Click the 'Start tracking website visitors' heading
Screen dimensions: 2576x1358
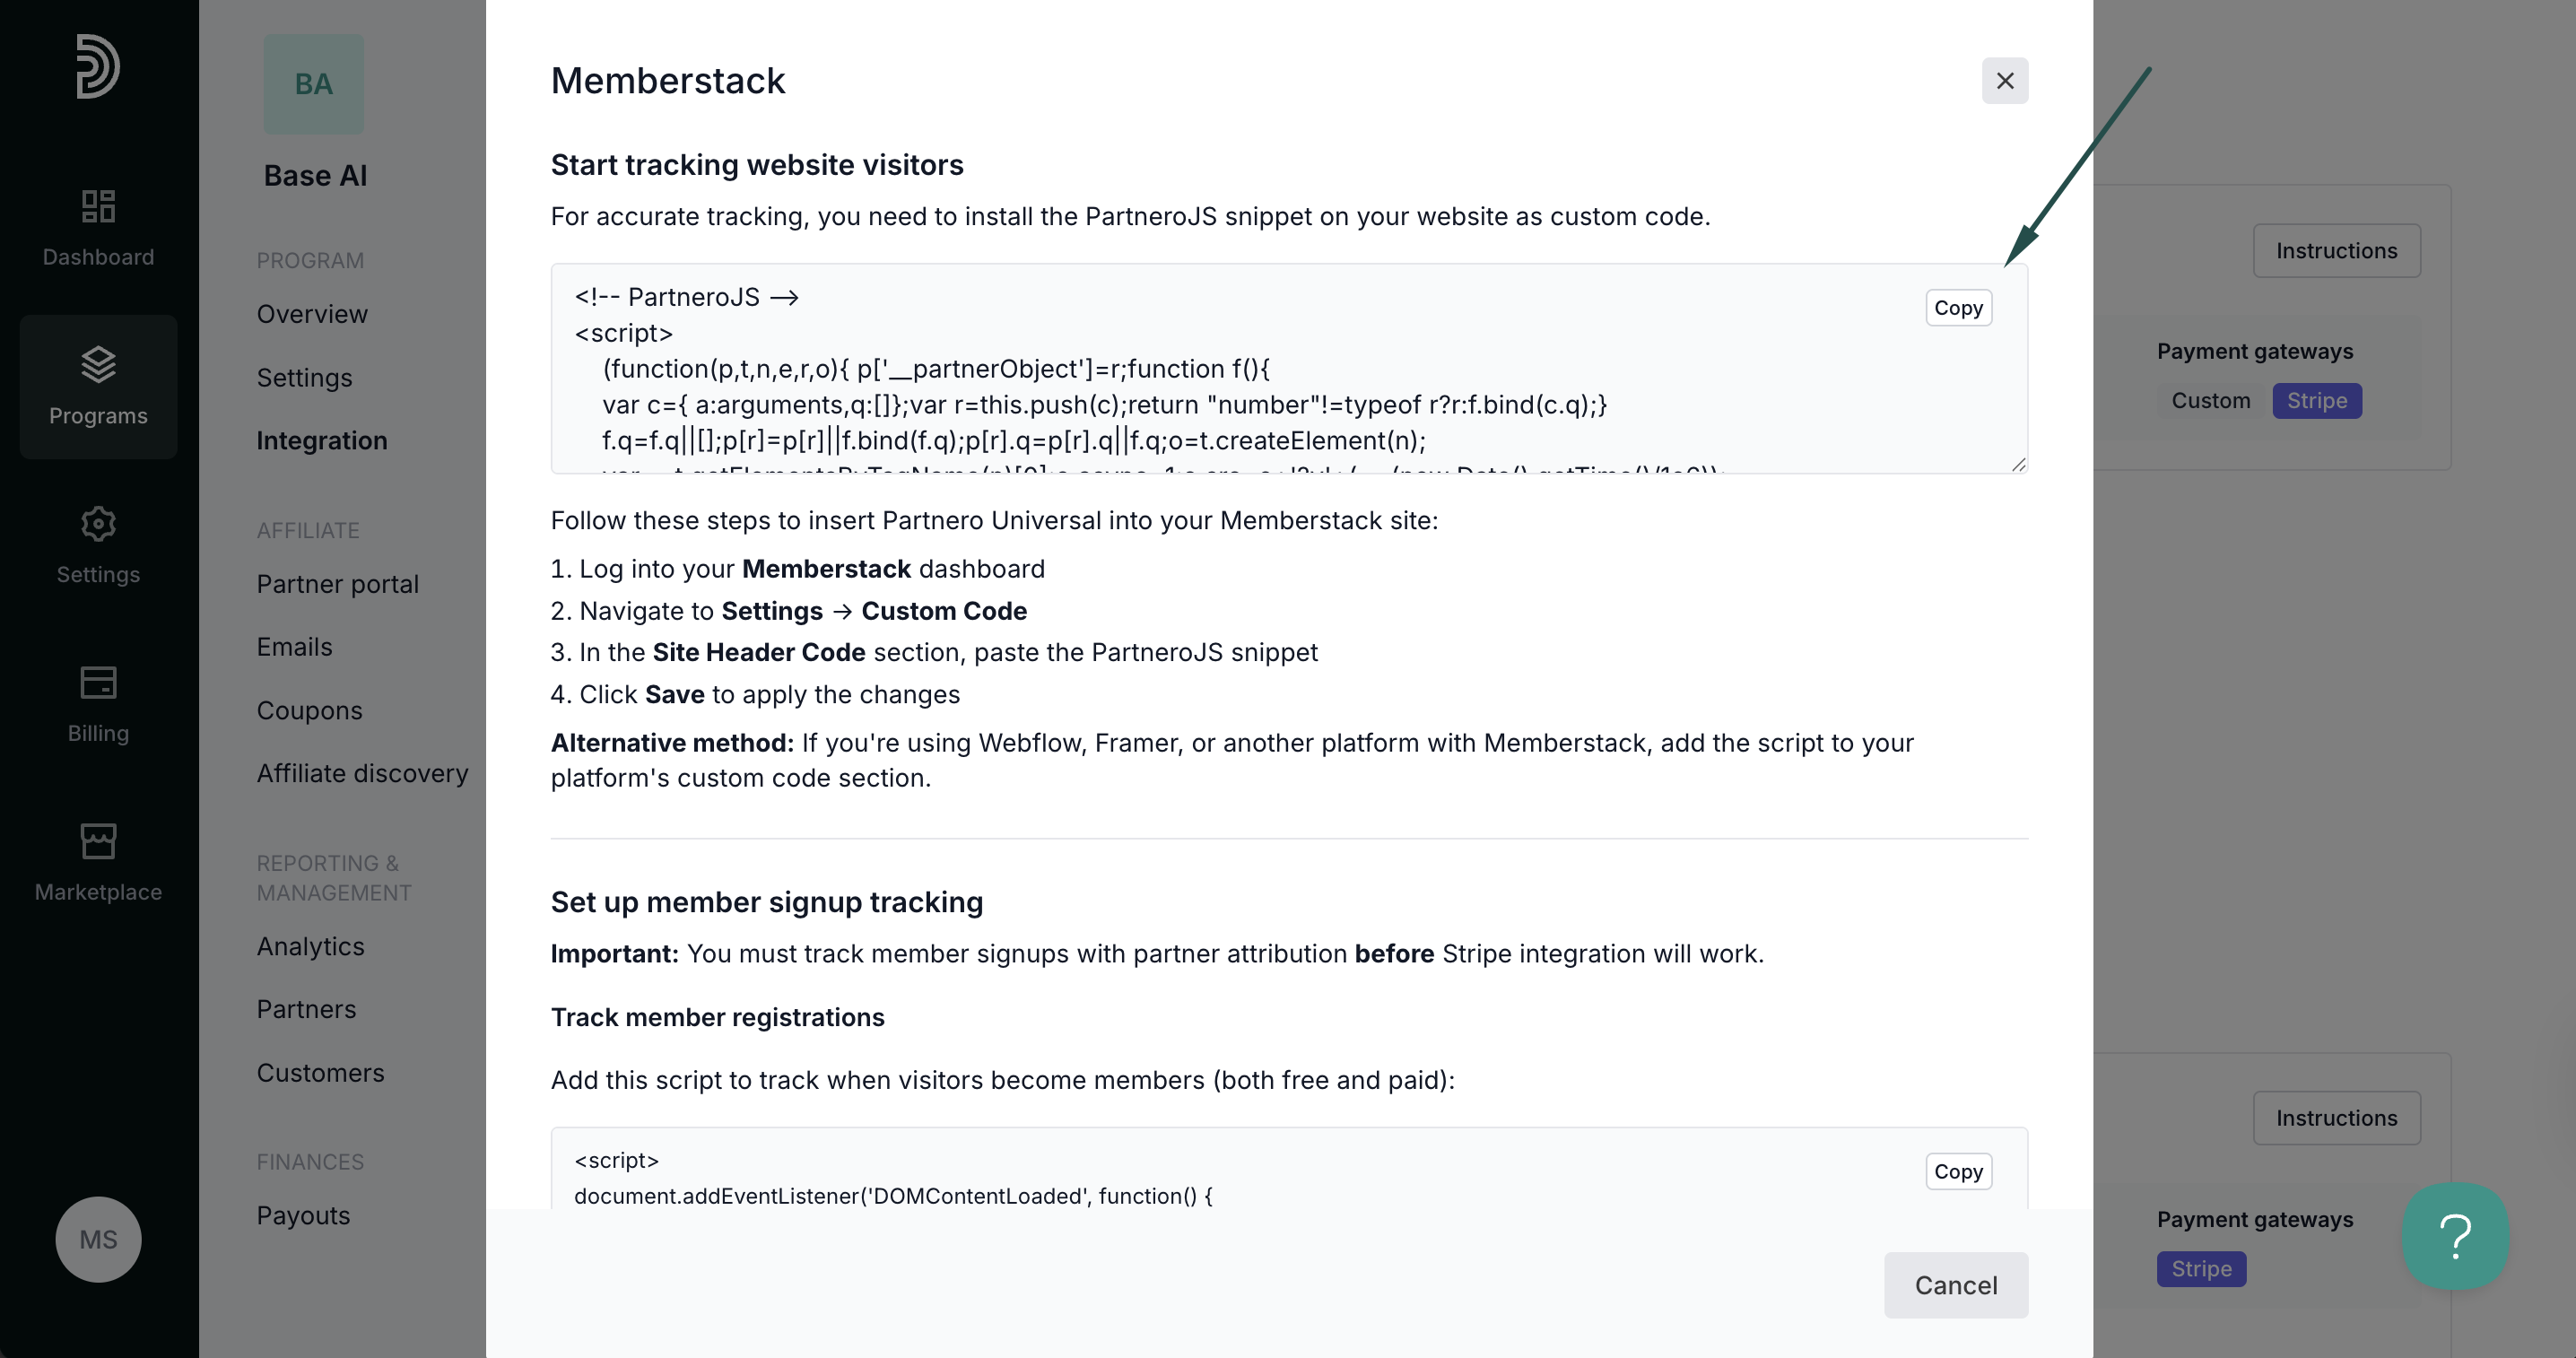[757, 165]
